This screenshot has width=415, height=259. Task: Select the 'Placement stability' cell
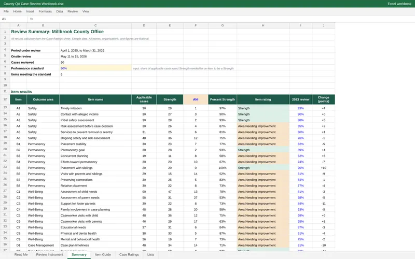pos(95,144)
